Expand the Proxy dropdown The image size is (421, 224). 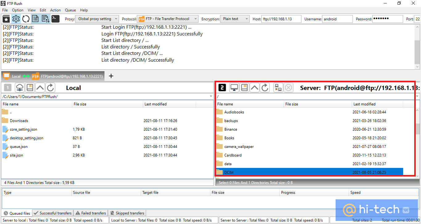(97, 19)
